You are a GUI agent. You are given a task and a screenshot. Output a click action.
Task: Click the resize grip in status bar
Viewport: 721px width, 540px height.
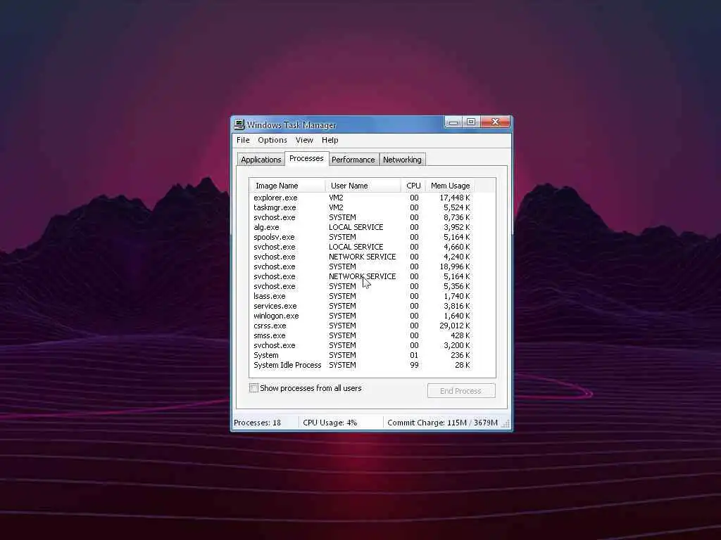[506, 424]
